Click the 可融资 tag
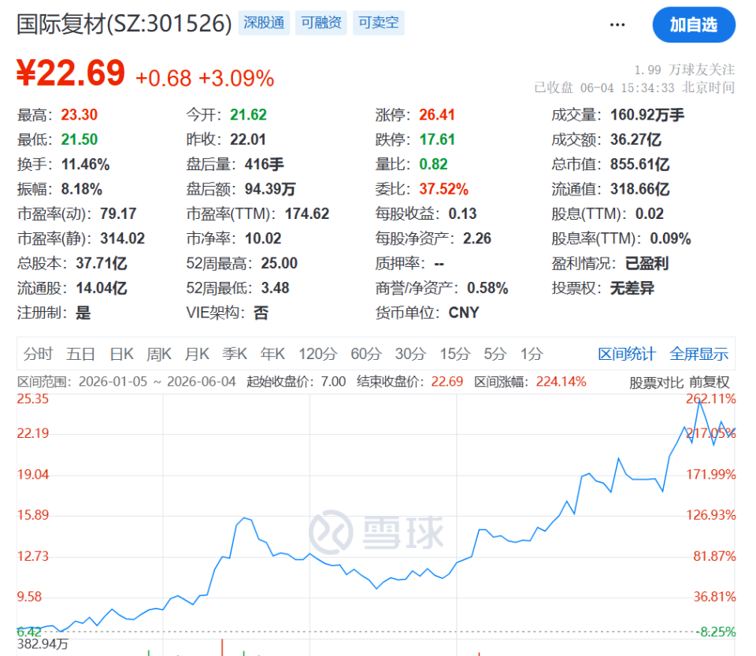The width and height of the screenshot is (756, 656). click(321, 23)
